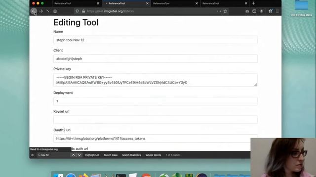316x177 pixels.
Task: Toggle Highlight All in find bar
Action: (x=92, y=155)
